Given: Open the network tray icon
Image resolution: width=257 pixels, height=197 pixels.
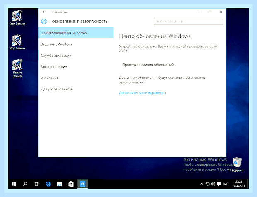Looking at the screenshot, I should (x=207, y=184).
